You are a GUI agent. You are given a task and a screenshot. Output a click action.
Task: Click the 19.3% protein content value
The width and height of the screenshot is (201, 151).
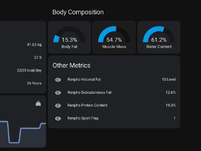(171, 105)
